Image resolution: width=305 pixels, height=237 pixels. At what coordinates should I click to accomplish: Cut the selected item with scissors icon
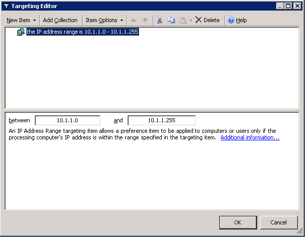(x=159, y=20)
